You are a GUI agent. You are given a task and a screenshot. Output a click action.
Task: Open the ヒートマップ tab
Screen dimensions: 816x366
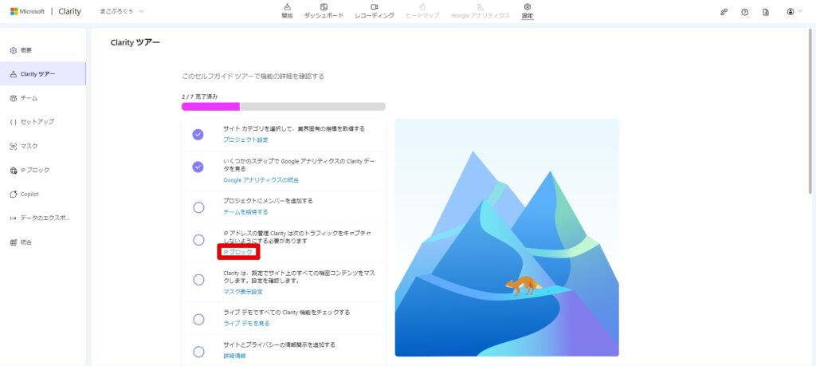[x=422, y=11]
